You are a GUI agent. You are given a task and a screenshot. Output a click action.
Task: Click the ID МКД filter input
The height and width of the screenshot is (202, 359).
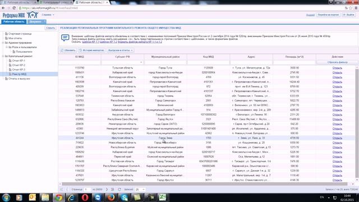(80, 62)
